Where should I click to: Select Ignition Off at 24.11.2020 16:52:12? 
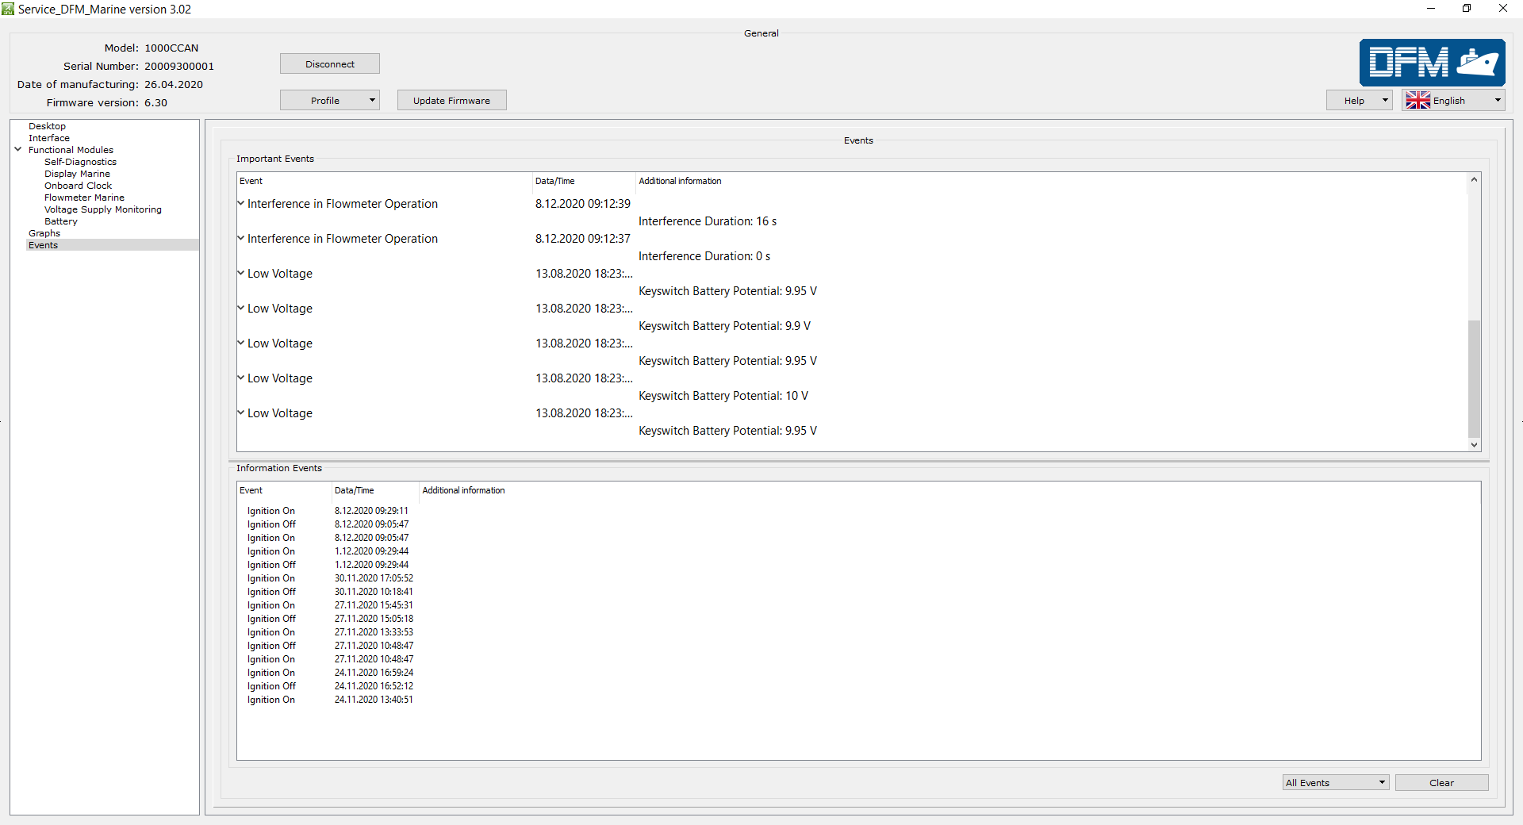click(330, 686)
